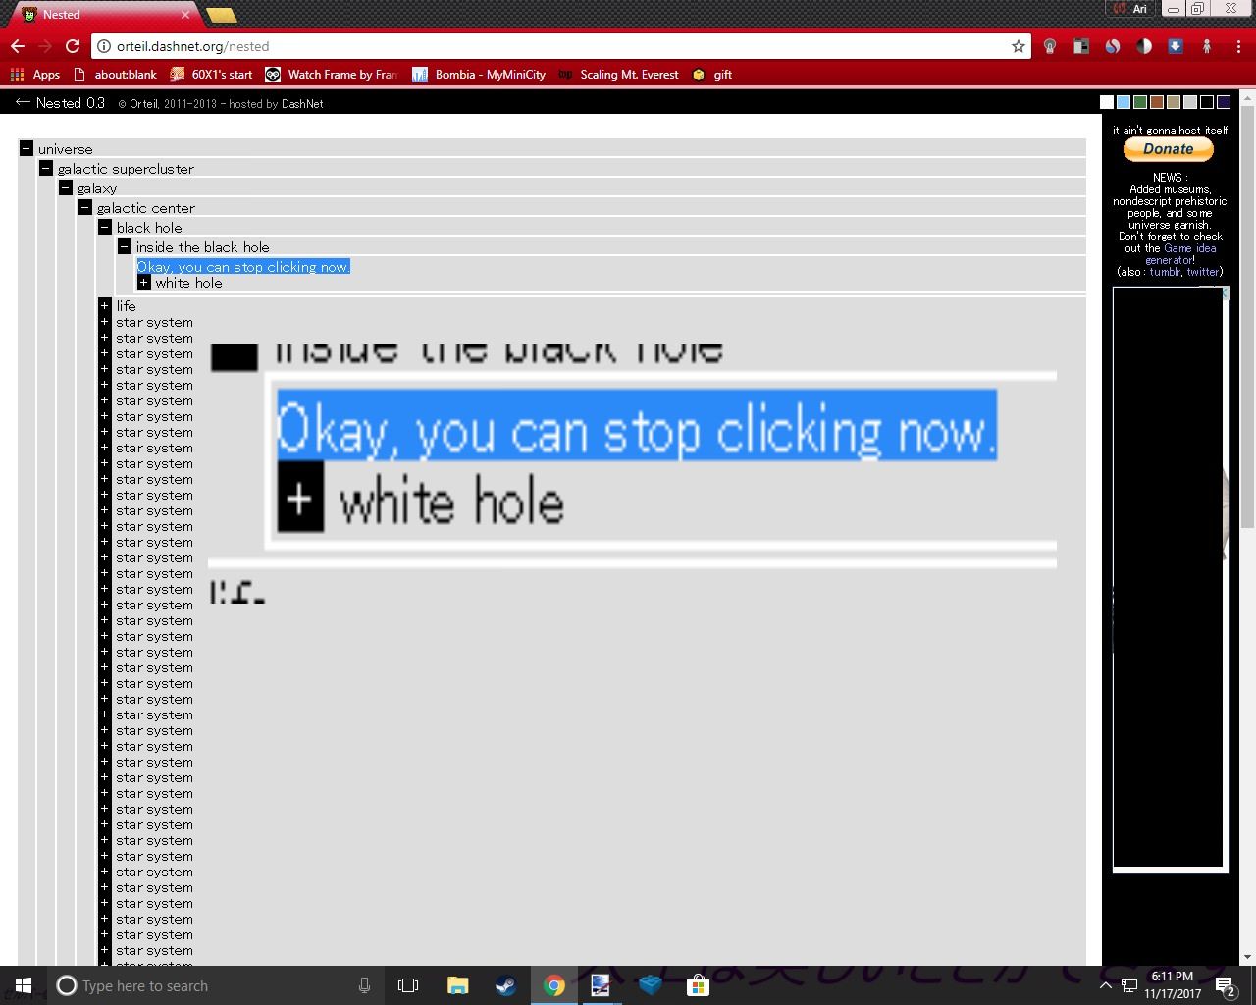
Task: Click the back arrow beside Nested 0.3
Action: click(23, 102)
